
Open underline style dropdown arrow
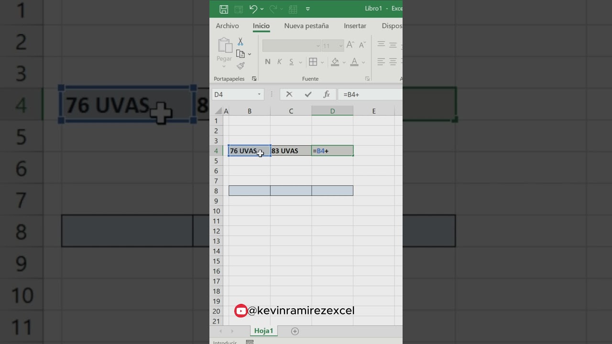tap(300, 62)
